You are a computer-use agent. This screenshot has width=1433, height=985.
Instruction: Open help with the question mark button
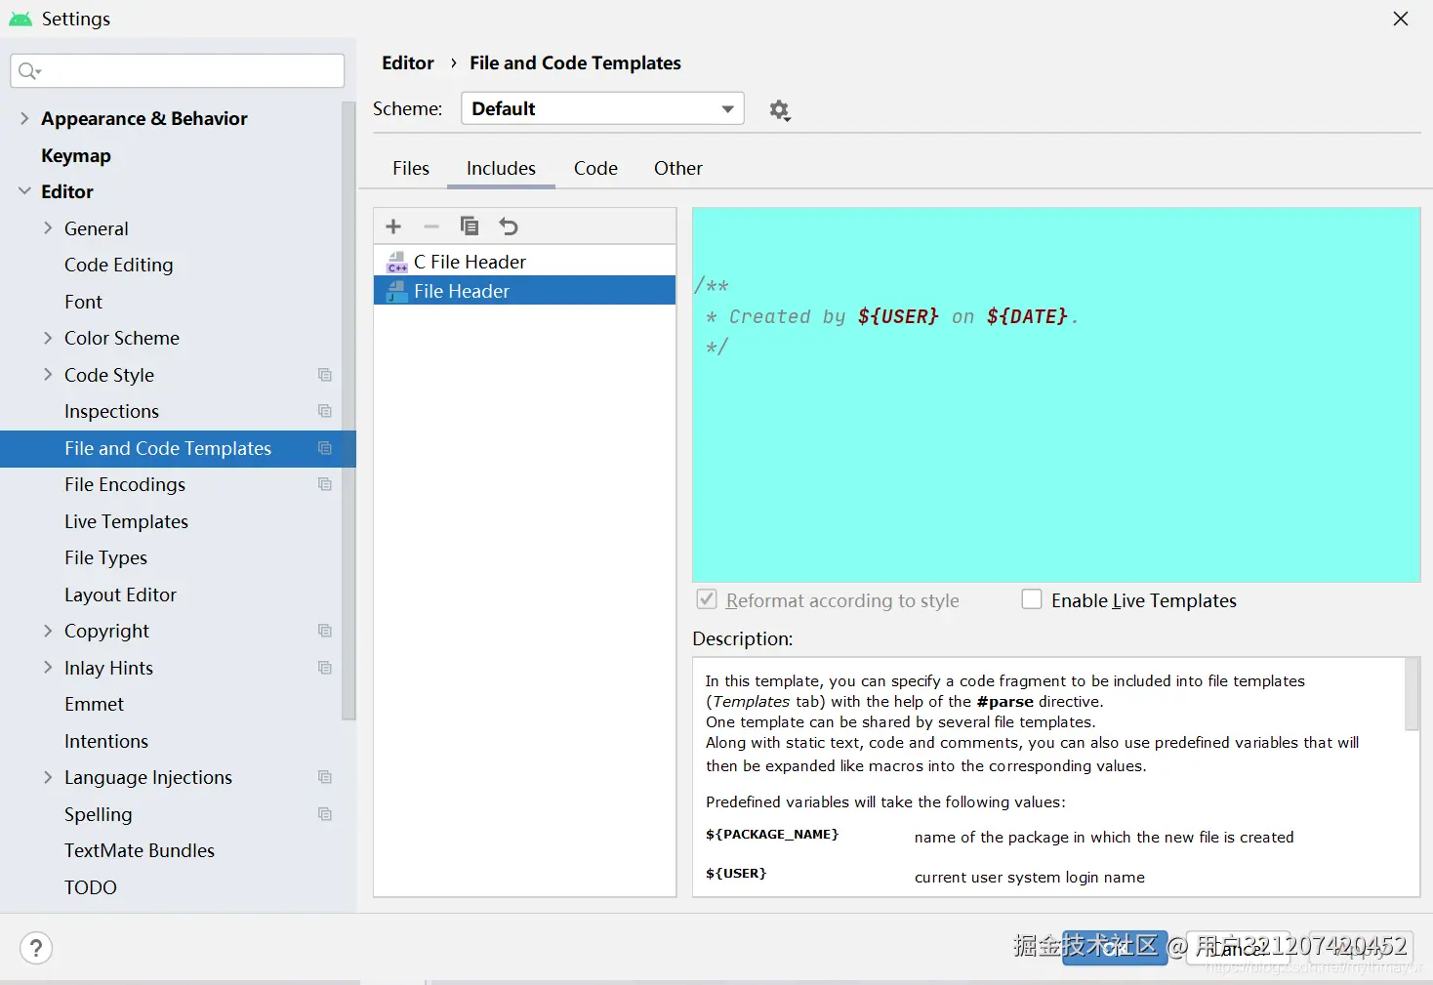click(36, 948)
